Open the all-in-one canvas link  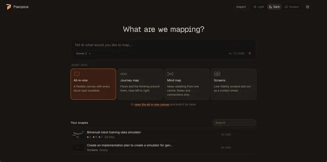click(152, 105)
